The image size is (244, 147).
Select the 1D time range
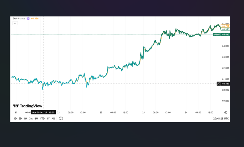tap(15, 119)
